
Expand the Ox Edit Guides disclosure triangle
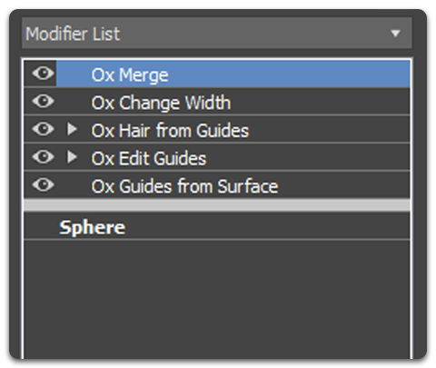click(72, 157)
